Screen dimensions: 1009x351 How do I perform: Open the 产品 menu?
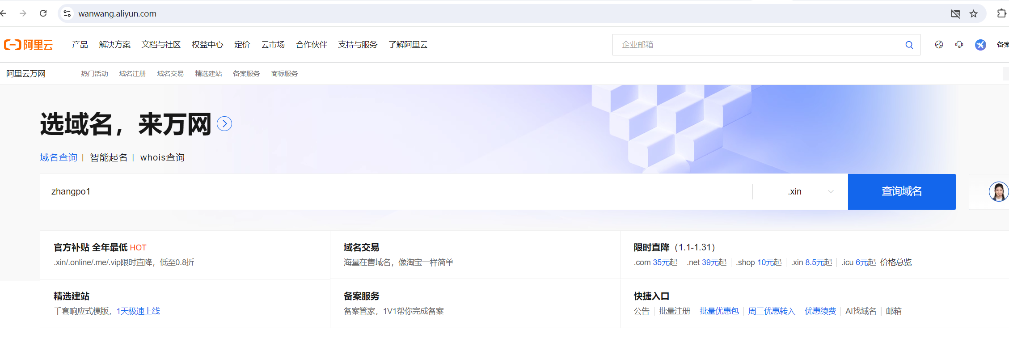click(80, 45)
